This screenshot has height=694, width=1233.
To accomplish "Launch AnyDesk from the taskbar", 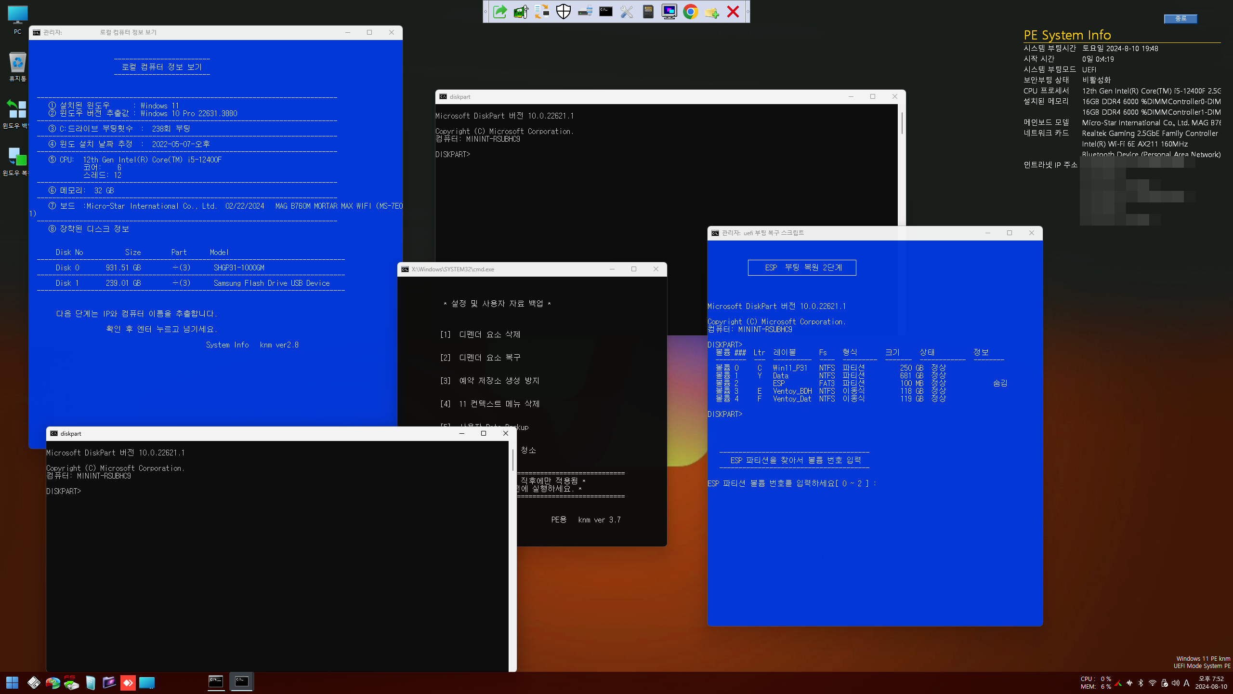I will (128, 682).
